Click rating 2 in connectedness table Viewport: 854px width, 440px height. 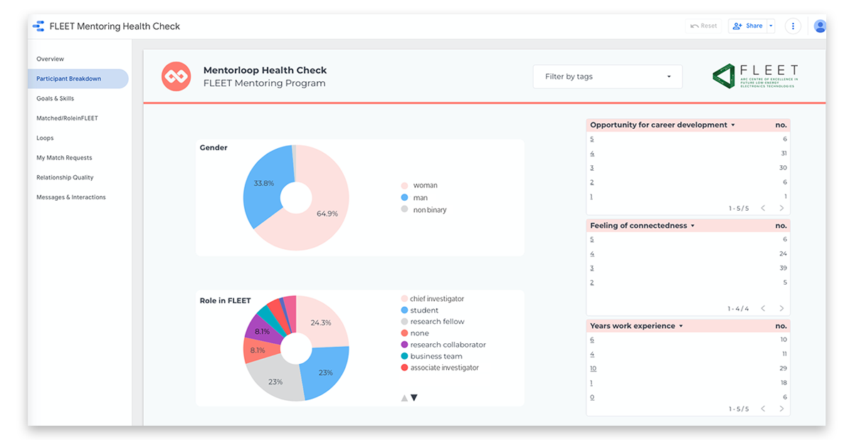click(592, 283)
